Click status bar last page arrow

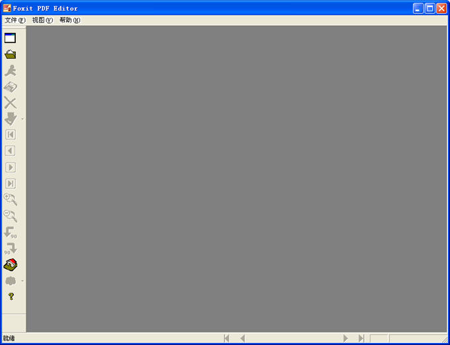[361, 338]
